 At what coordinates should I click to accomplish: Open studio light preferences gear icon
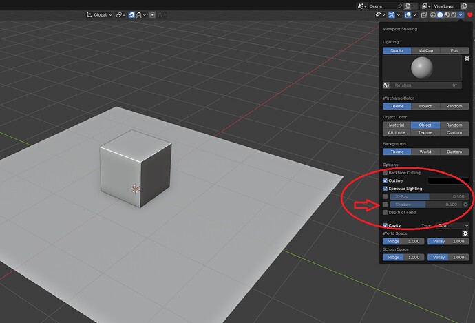tap(466, 59)
